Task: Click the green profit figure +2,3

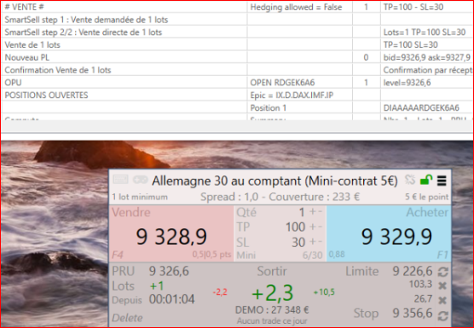Action: (272, 293)
